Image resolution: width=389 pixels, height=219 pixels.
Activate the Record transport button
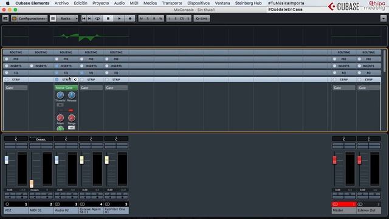pyautogui.click(x=129, y=18)
